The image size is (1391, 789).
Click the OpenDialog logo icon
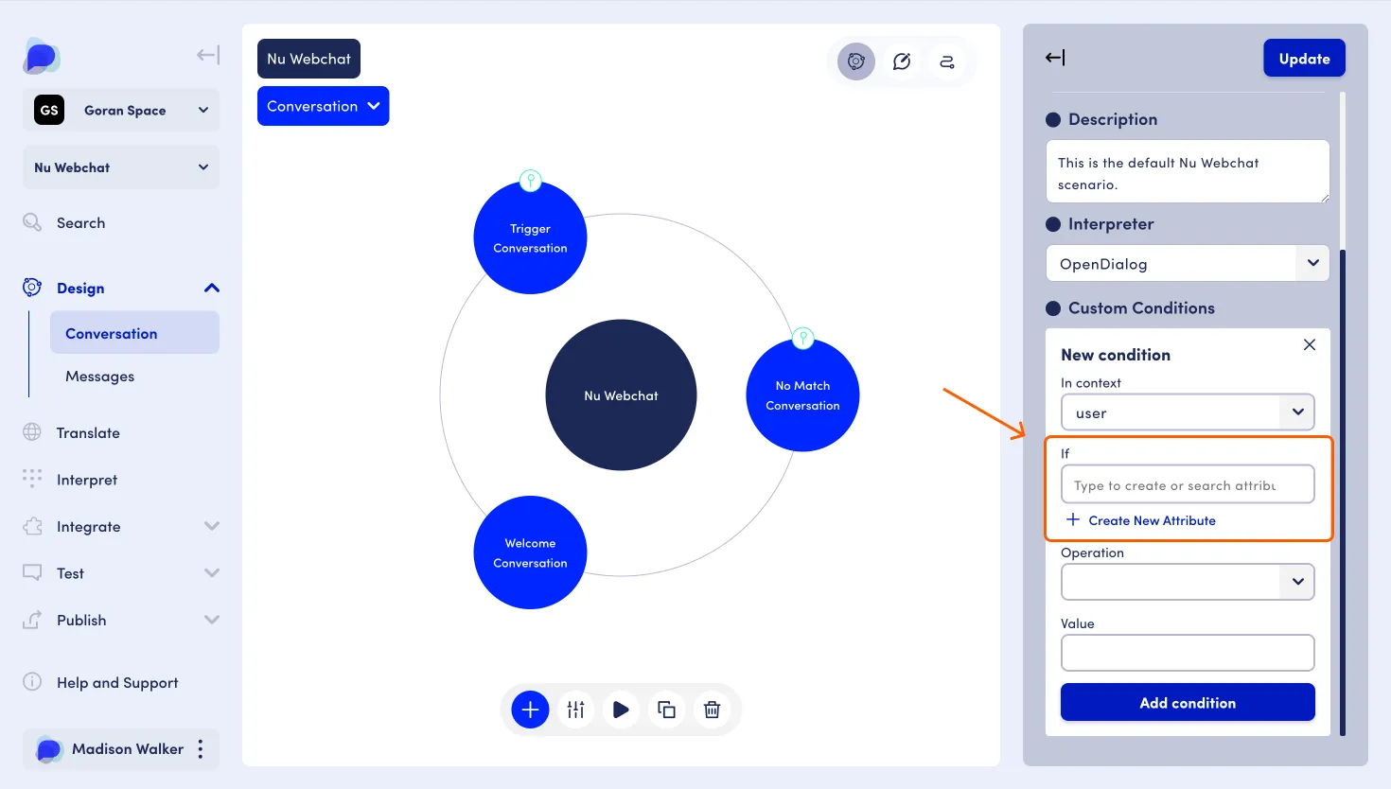tap(41, 57)
